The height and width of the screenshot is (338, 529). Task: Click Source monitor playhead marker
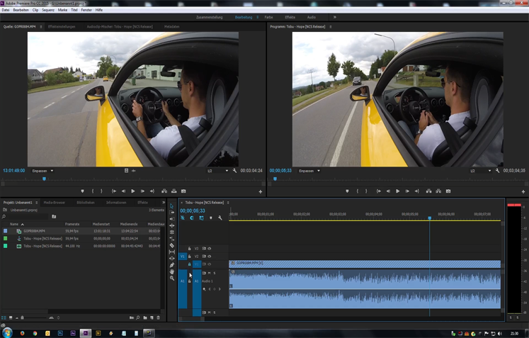point(44,179)
